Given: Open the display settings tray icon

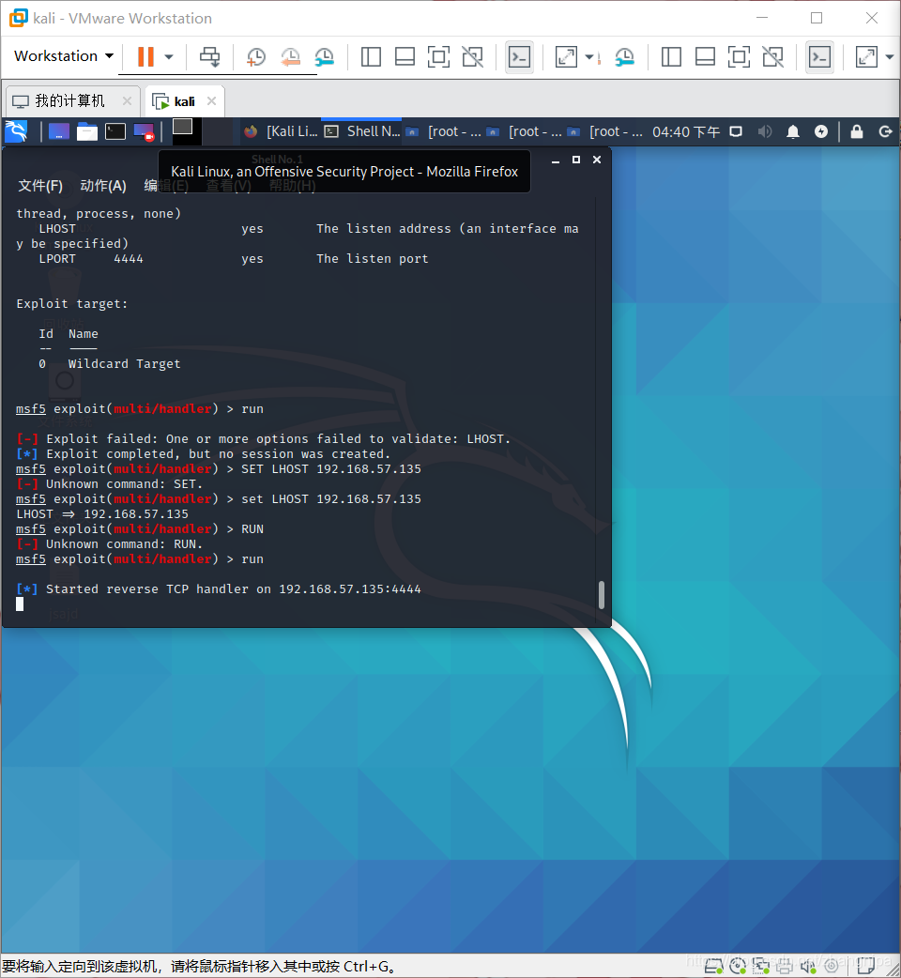Looking at the screenshot, I should click(737, 131).
